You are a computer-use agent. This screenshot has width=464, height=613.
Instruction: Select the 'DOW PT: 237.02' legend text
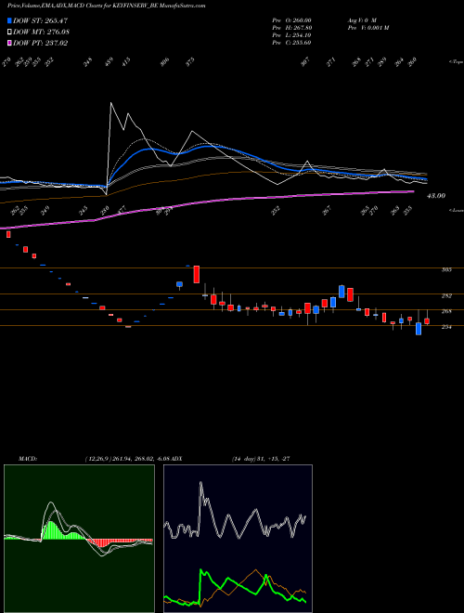pyautogui.click(x=41, y=43)
